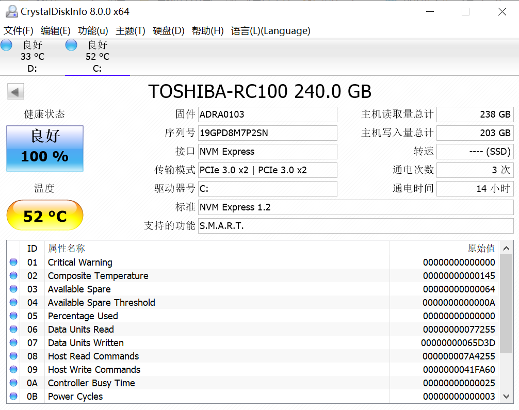This screenshot has height=410, width=519.
Task: Click the serial number field 19GPD8M7P2SN
Action: 267,133
